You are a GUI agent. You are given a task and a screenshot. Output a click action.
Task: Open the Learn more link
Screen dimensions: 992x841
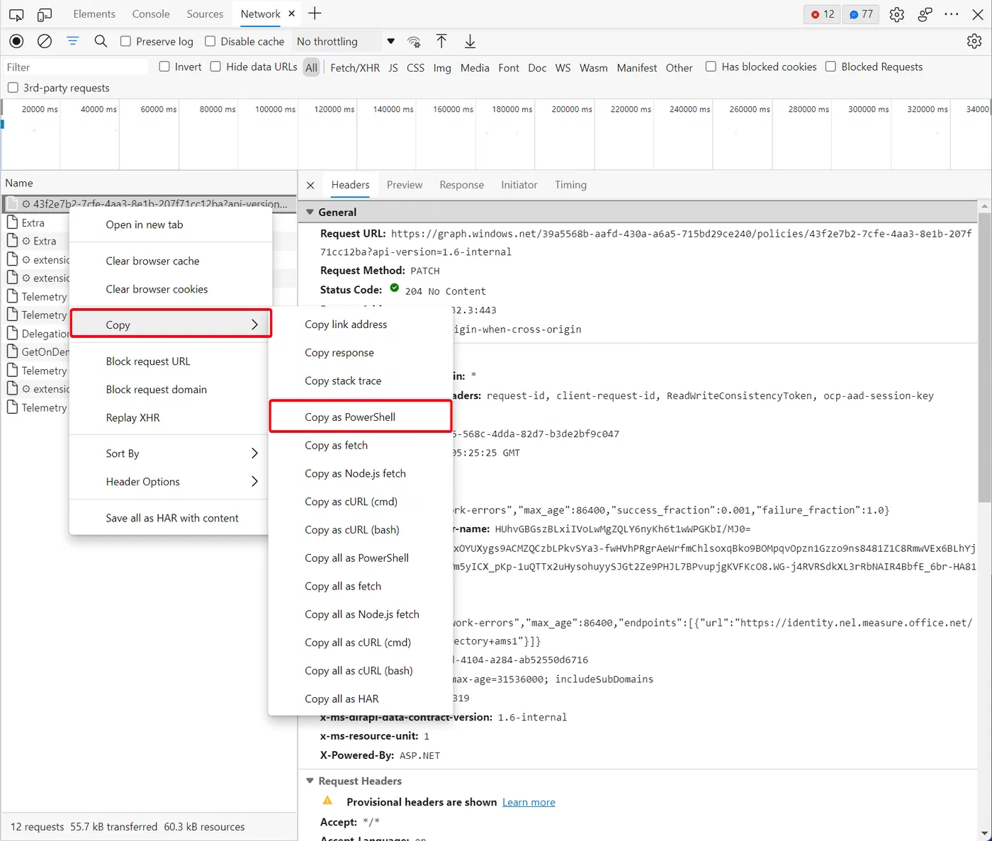pos(529,802)
